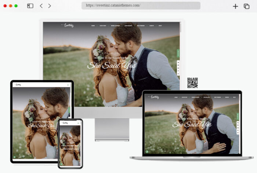Click the QR code beside the monitor
This screenshot has height=173, width=257.
coord(192,83)
